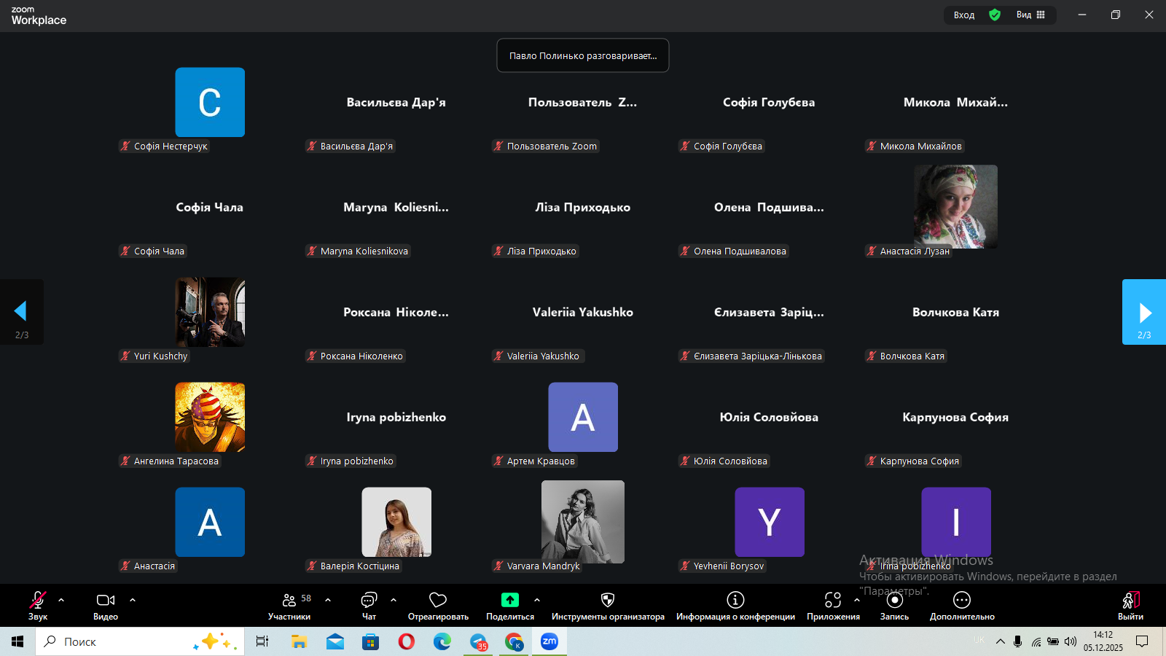Expand video options arrow next to camera

tap(133, 601)
